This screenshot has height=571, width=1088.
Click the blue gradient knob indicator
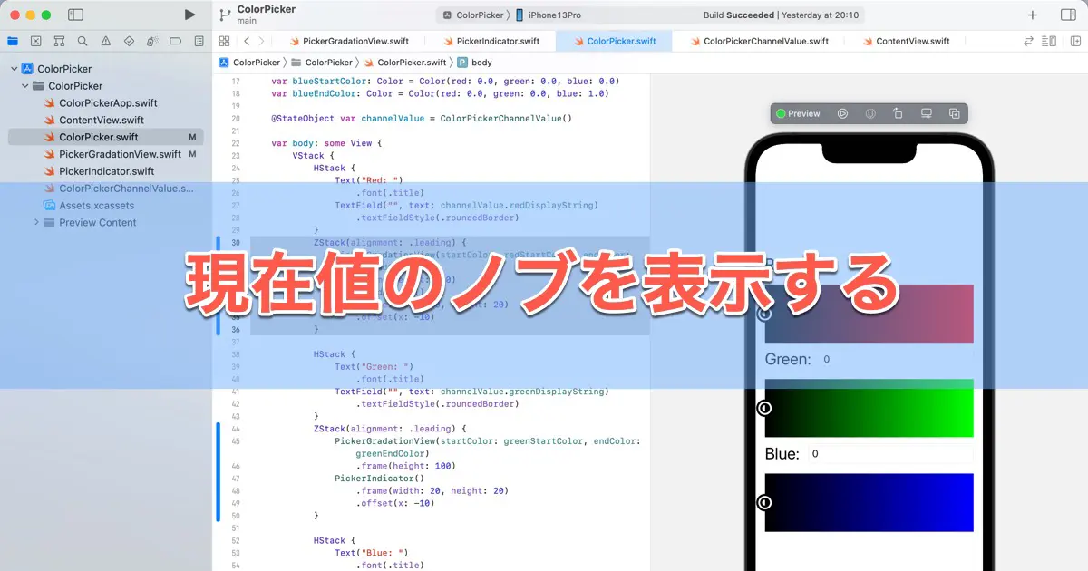pos(764,502)
